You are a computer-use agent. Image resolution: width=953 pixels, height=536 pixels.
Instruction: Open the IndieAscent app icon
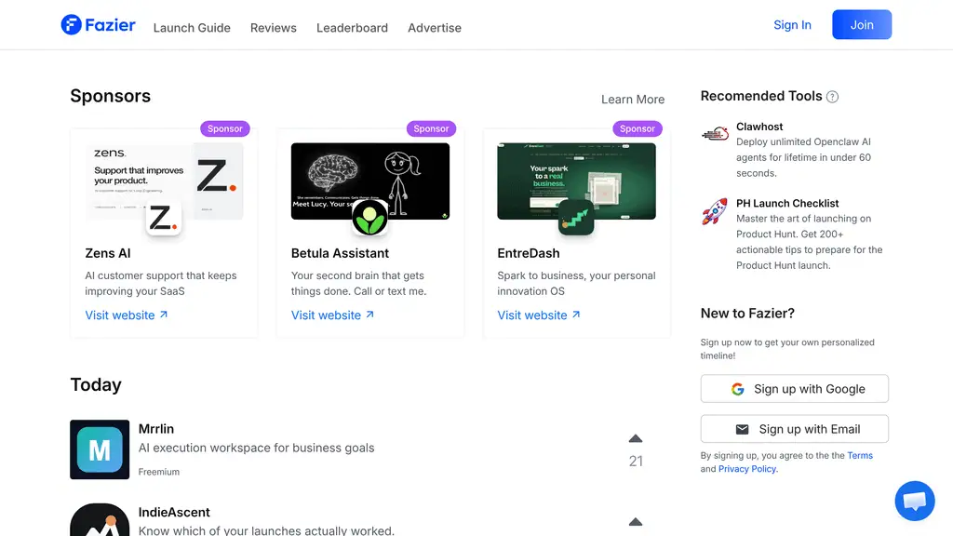(100, 519)
